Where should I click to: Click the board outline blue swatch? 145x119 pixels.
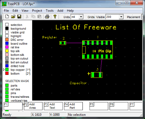(x=7, y=43)
